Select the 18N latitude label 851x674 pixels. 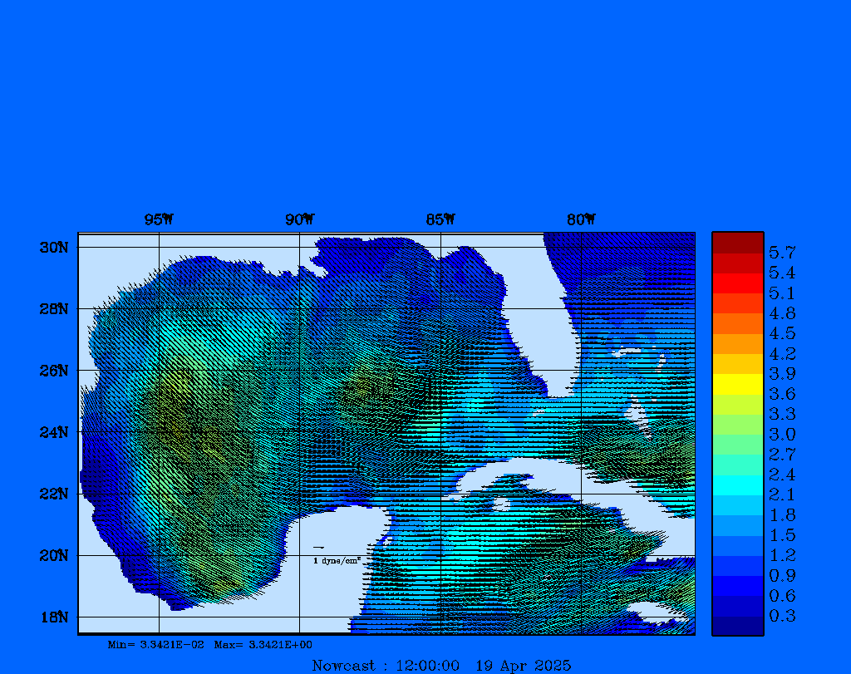[x=53, y=617]
